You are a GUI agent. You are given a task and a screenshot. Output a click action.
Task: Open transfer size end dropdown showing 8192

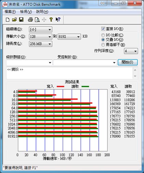click(69, 37)
